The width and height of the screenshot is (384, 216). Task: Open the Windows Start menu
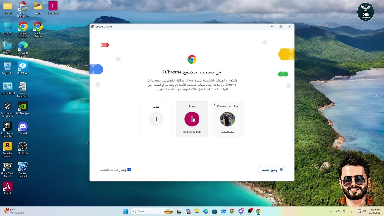click(126, 211)
